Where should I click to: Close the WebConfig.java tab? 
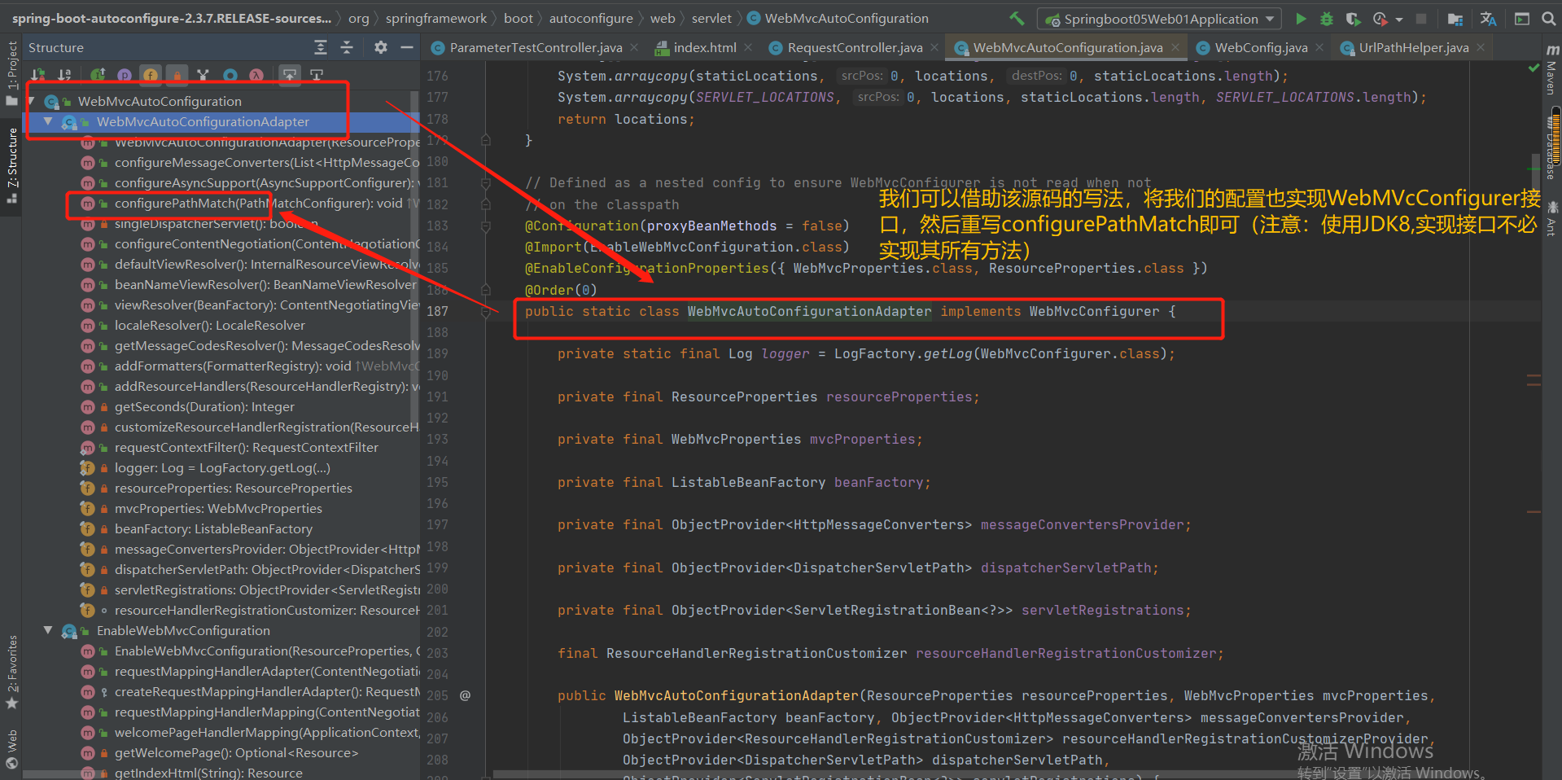click(x=1319, y=47)
